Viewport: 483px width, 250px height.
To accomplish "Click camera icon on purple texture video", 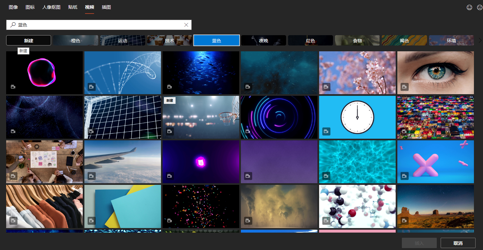I will coord(248,176).
